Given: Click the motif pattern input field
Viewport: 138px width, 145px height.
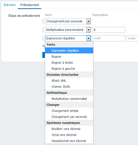Looking at the screenshot, I should [109, 38].
